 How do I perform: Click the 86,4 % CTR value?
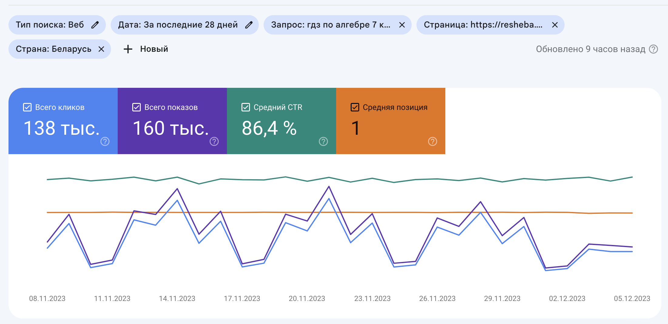tap(269, 128)
